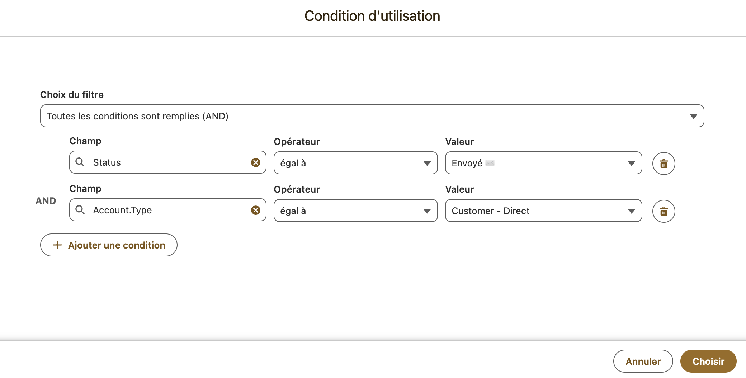Delete the Account.Type condition with trash icon
This screenshot has width=746, height=378.
pyautogui.click(x=664, y=211)
